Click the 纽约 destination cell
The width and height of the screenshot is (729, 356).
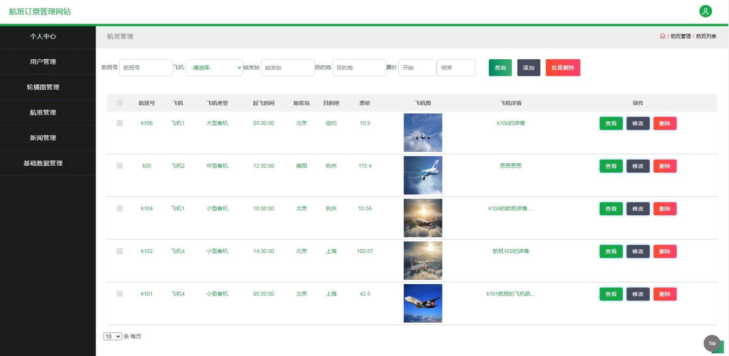(331, 123)
